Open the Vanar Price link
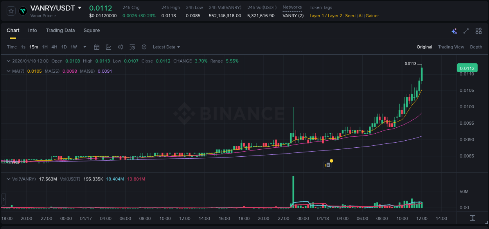The width and height of the screenshot is (489, 229). point(41,16)
